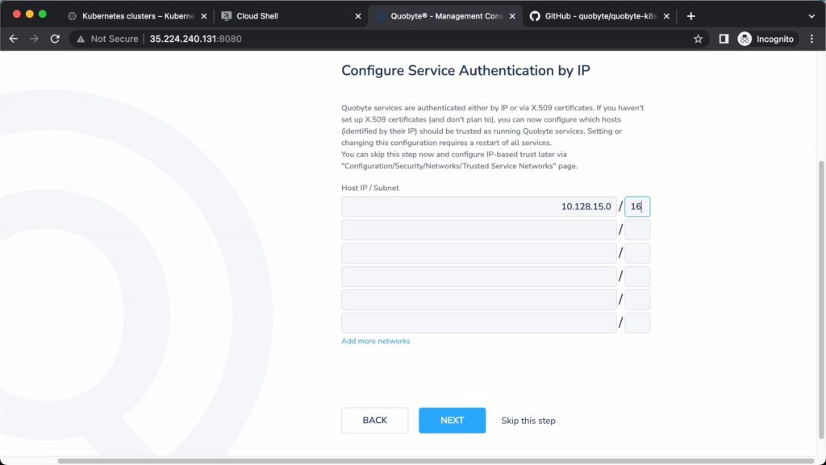This screenshot has width=826, height=465.
Task: Bookmark this page with the star icon
Action: tap(698, 39)
